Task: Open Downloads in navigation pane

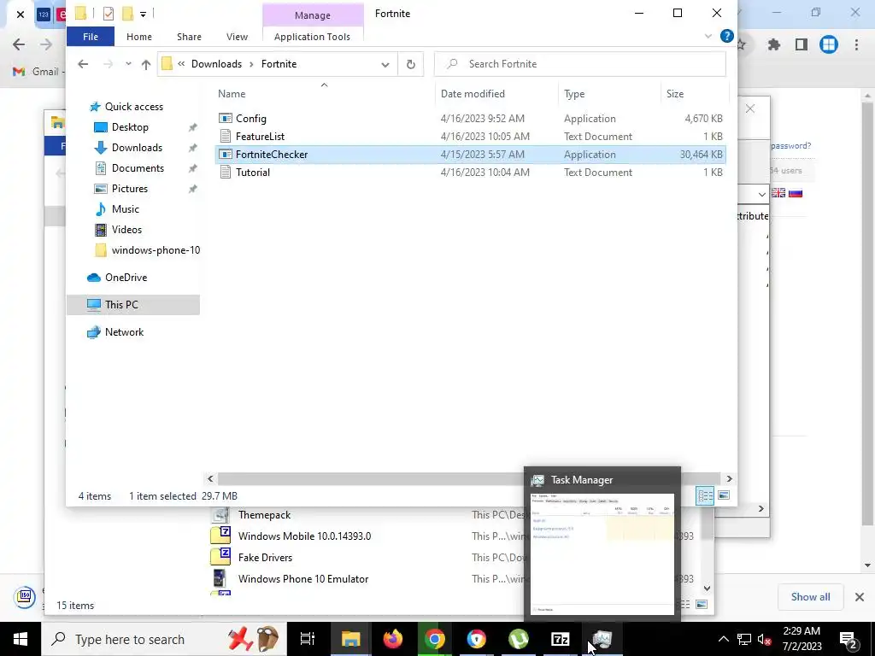Action: click(x=137, y=148)
